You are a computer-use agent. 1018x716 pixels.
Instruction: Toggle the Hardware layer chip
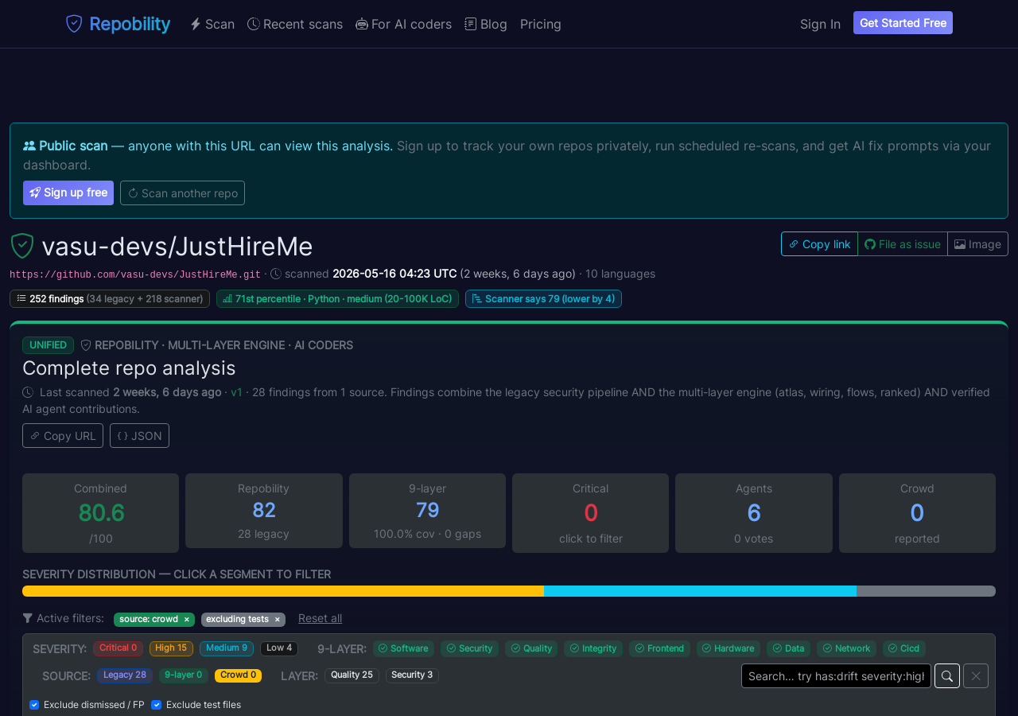[x=727, y=648]
